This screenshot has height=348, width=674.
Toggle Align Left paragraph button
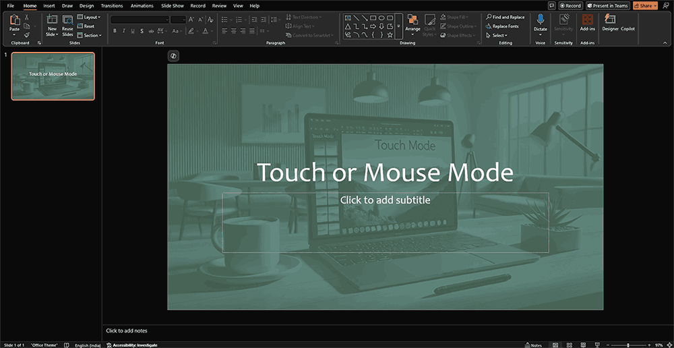pos(224,31)
